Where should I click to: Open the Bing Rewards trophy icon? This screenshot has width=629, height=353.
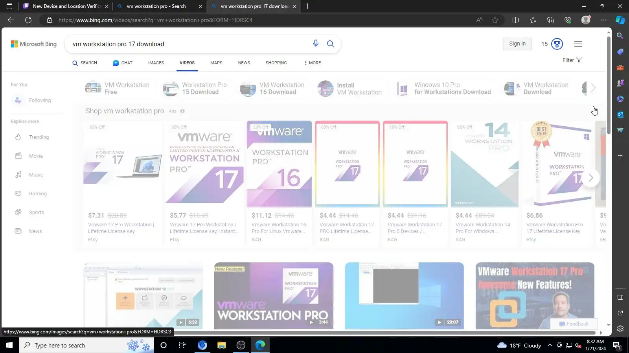(x=557, y=44)
